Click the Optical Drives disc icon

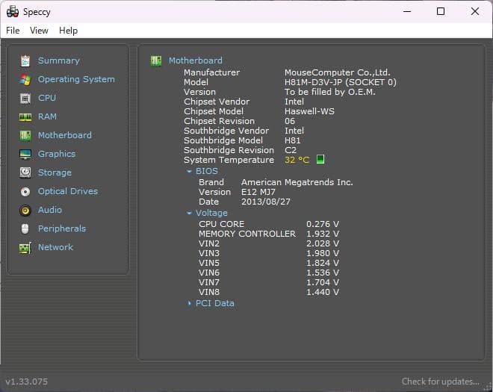25,191
